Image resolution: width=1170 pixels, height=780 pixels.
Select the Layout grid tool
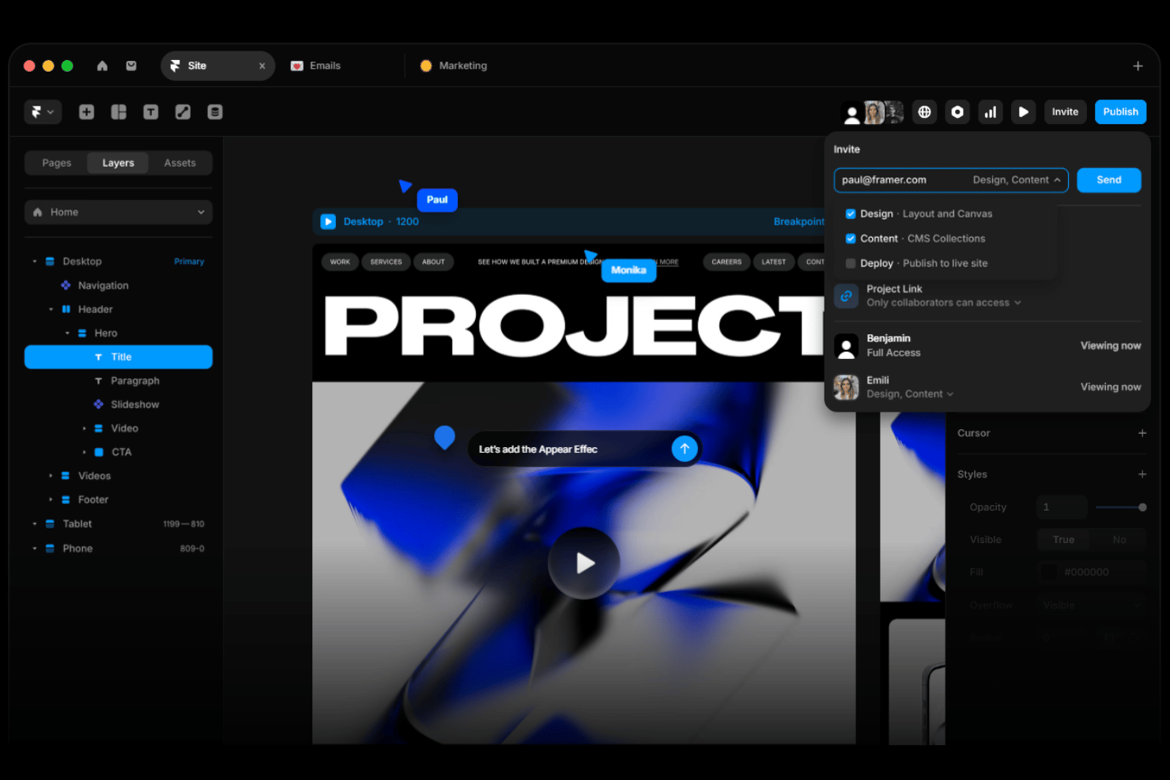(119, 112)
